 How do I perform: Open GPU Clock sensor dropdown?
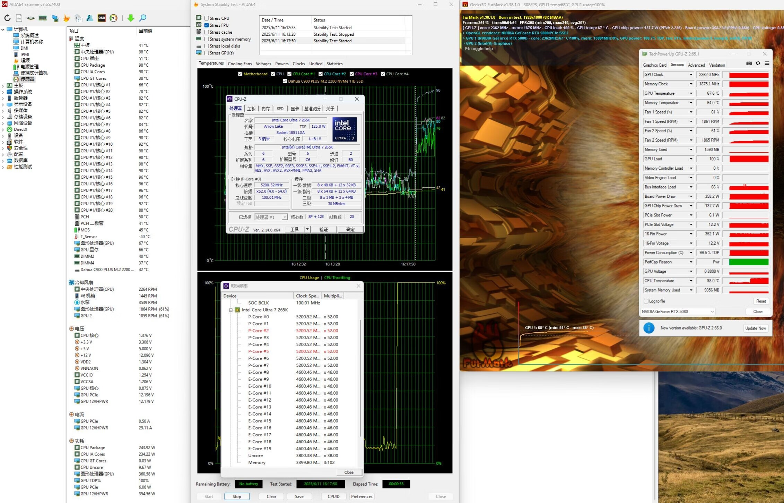[690, 75]
